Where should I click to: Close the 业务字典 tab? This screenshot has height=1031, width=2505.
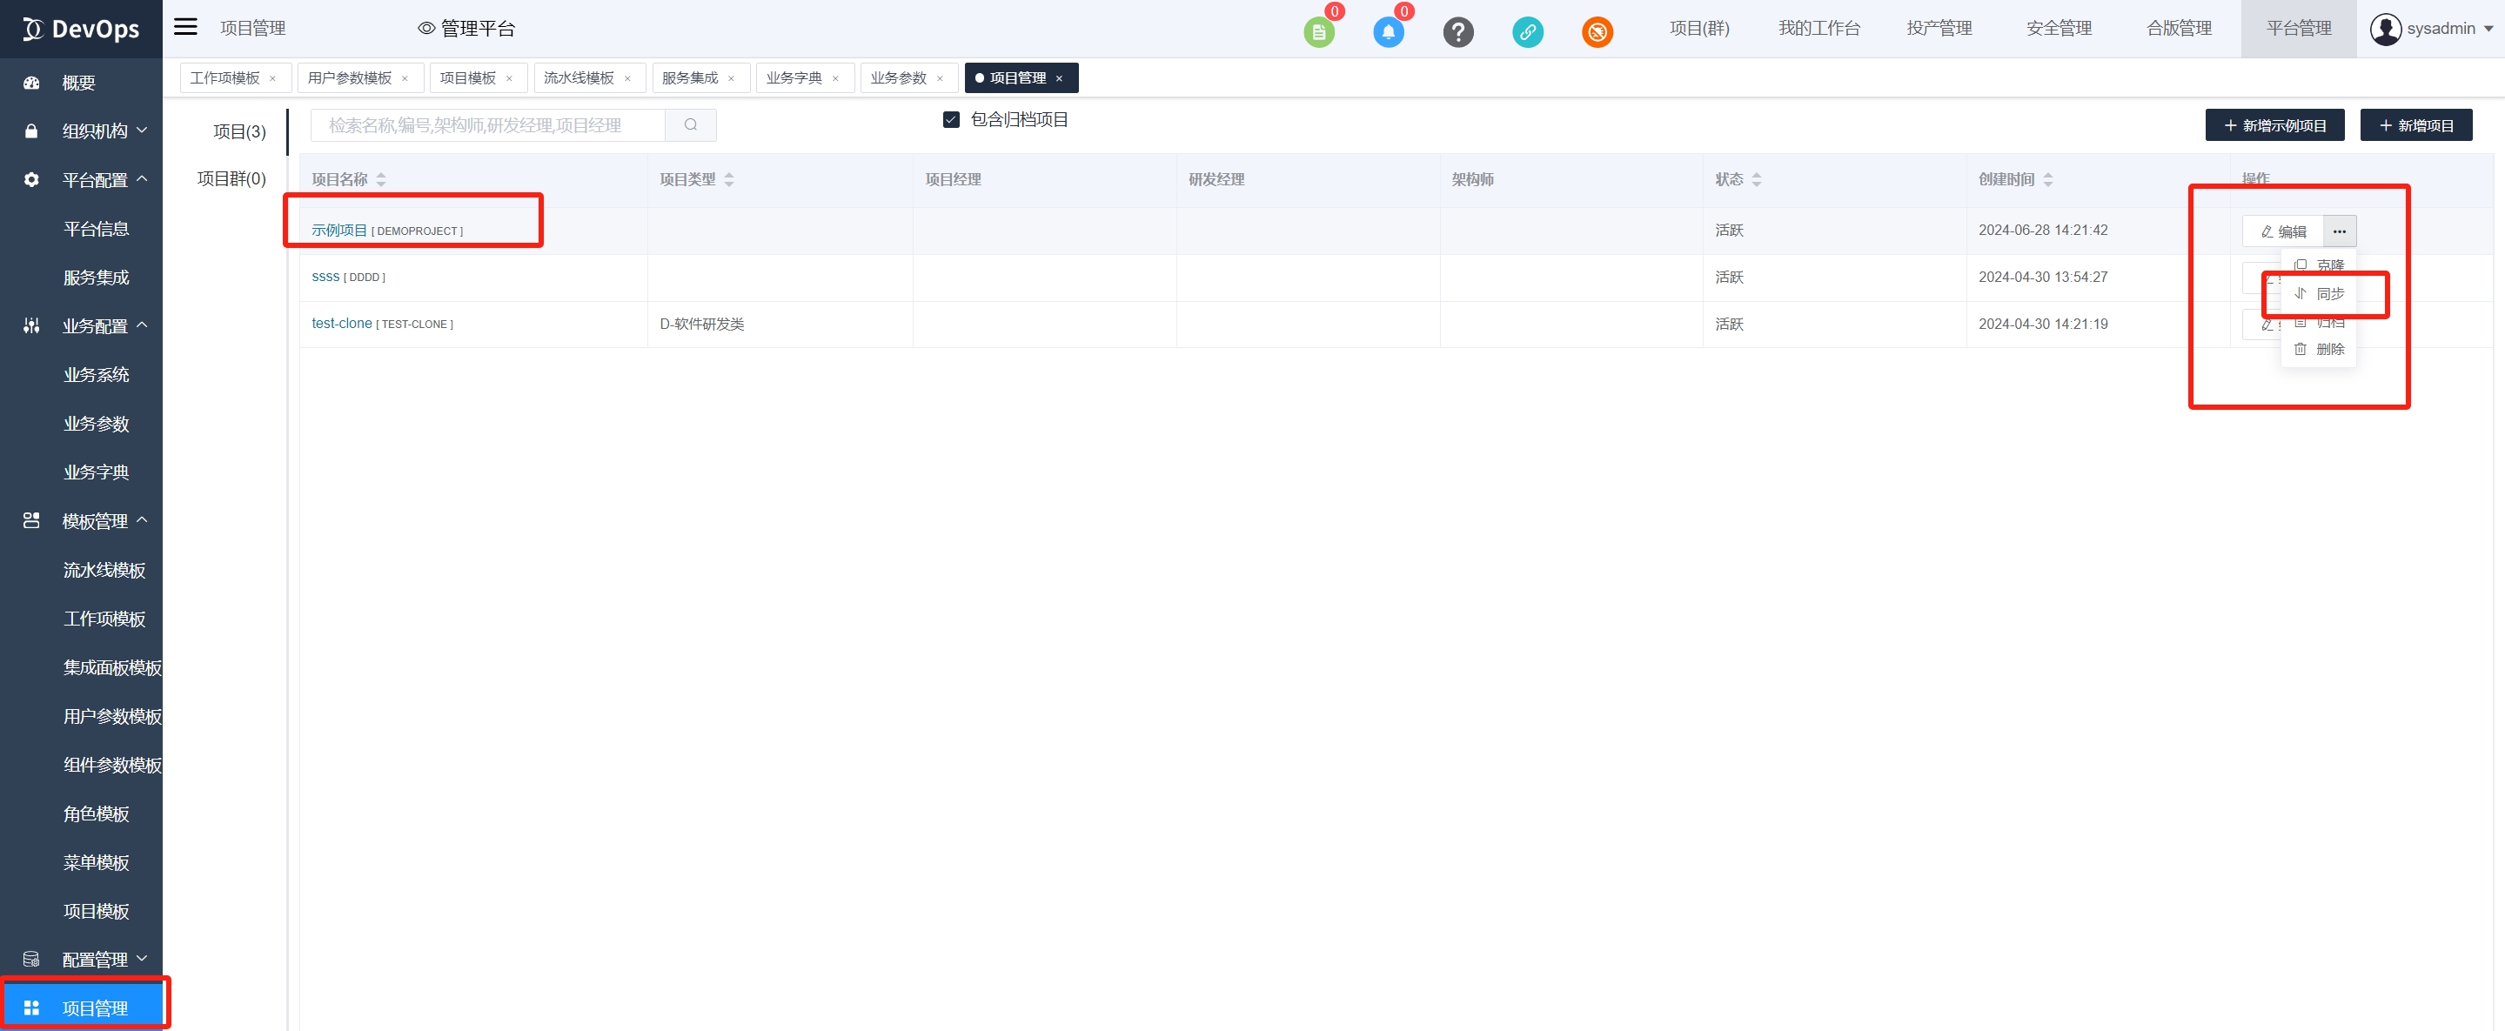[x=835, y=79]
